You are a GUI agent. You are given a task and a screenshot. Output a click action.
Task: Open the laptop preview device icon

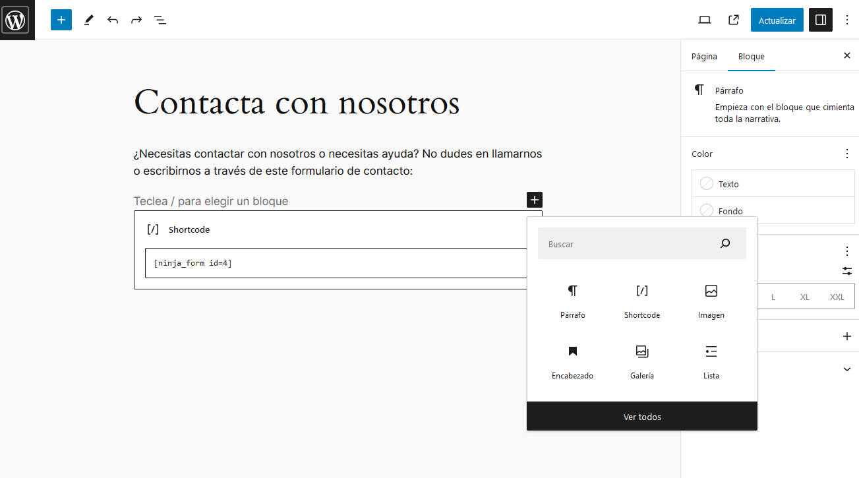pyautogui.click(x=705, y=20)
